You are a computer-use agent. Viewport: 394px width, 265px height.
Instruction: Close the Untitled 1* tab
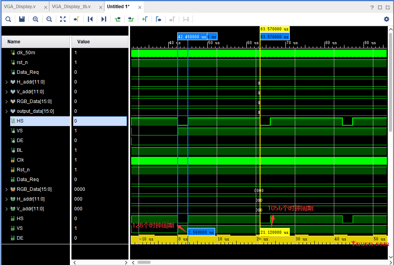(x=140, y=7)
